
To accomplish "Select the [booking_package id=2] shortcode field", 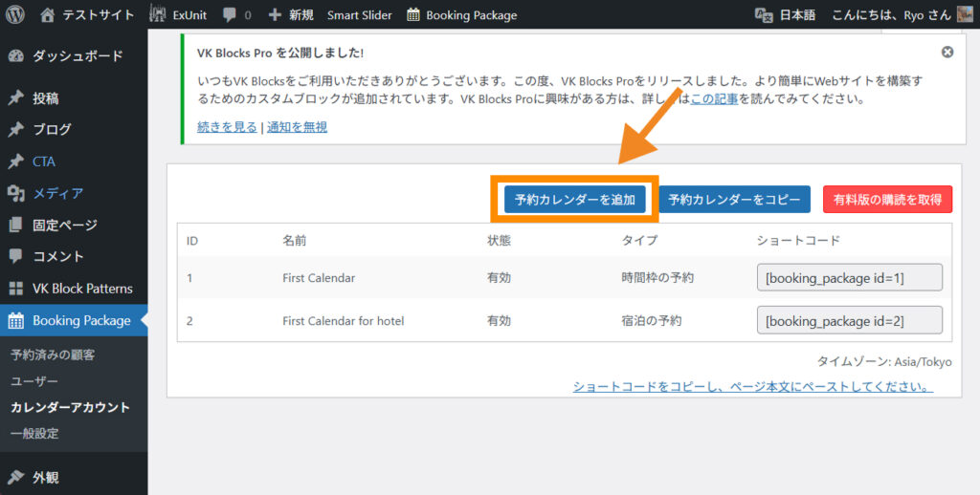I will pyautogui.click(x=850, y=320).
